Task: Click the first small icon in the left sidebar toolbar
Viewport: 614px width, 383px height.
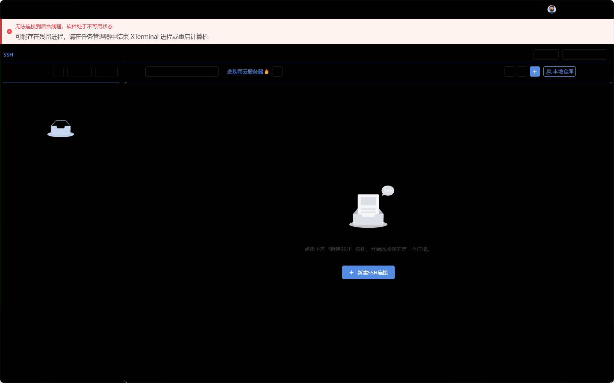Action: click(58, 71)
